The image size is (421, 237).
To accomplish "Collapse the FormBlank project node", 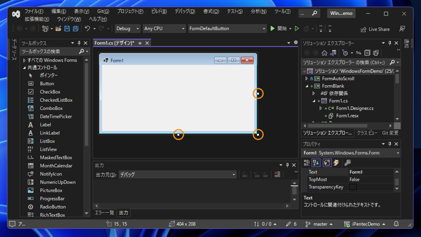I will 306,86.
